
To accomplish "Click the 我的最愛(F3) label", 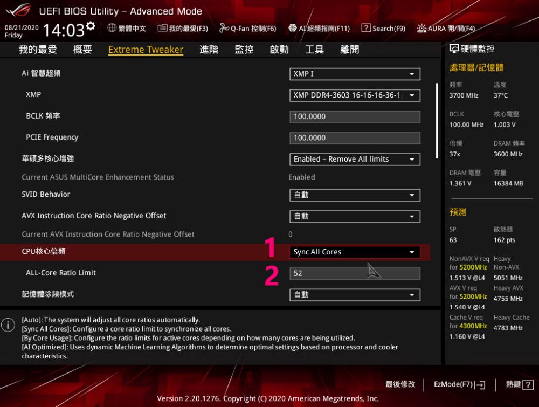I will click(188, 28).
